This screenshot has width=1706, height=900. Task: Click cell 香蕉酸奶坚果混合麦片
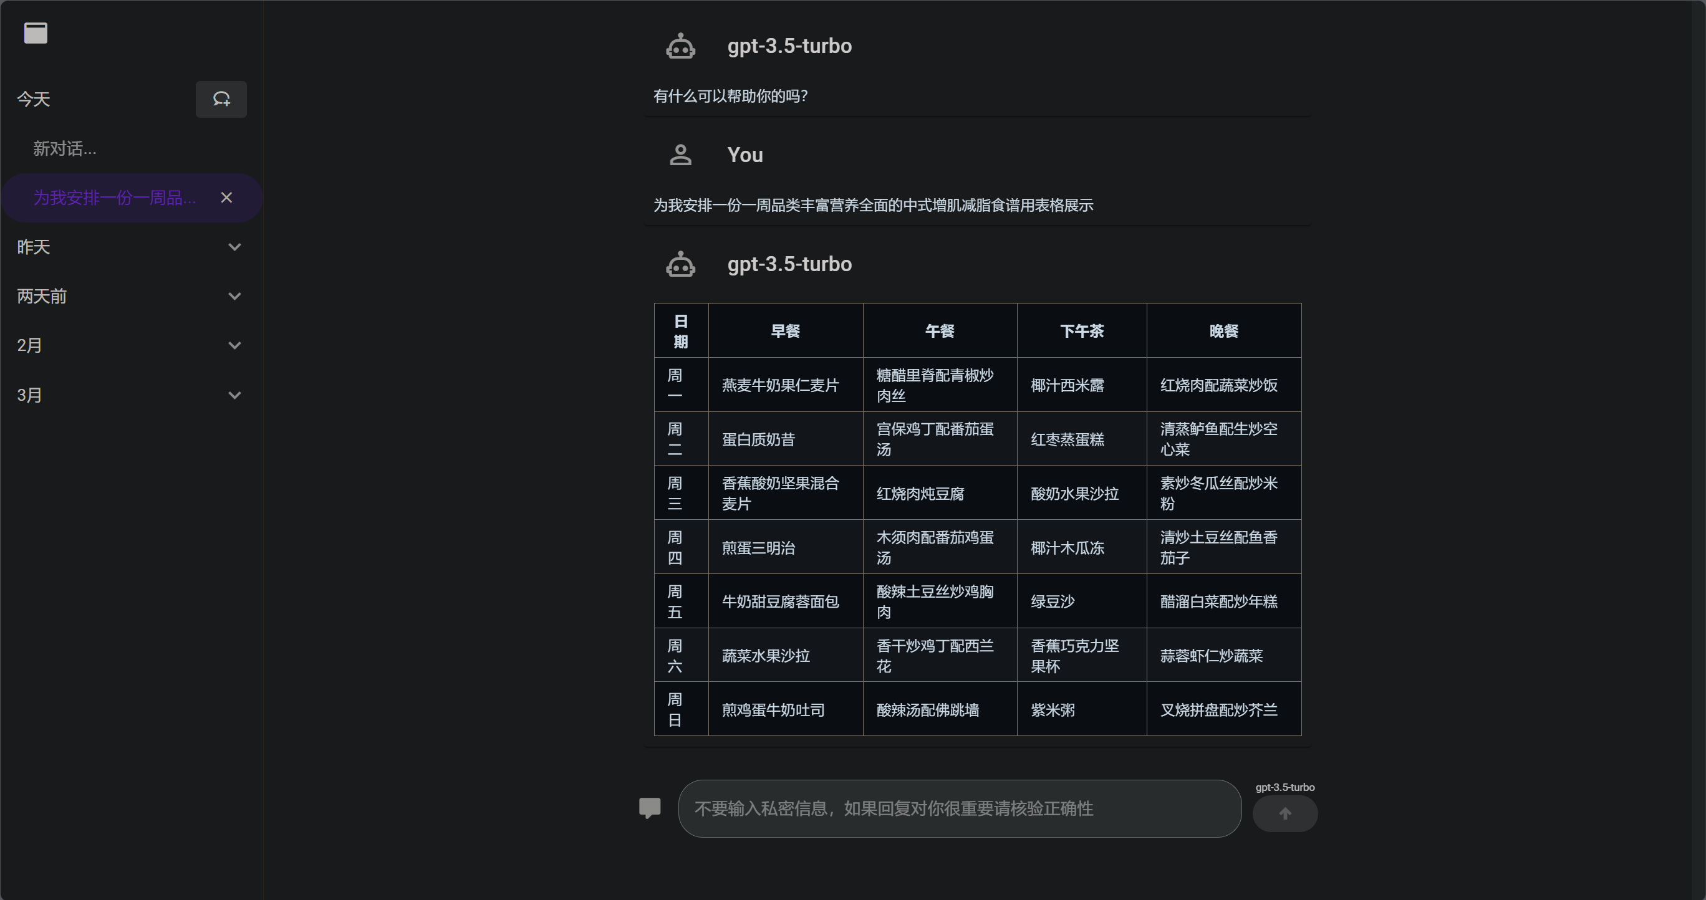click(x=786, y=493)
